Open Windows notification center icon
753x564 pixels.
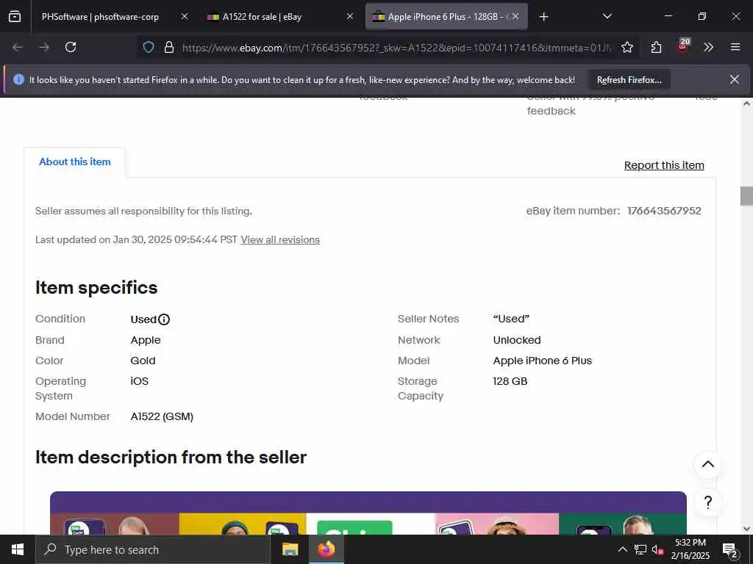point(730,549)
